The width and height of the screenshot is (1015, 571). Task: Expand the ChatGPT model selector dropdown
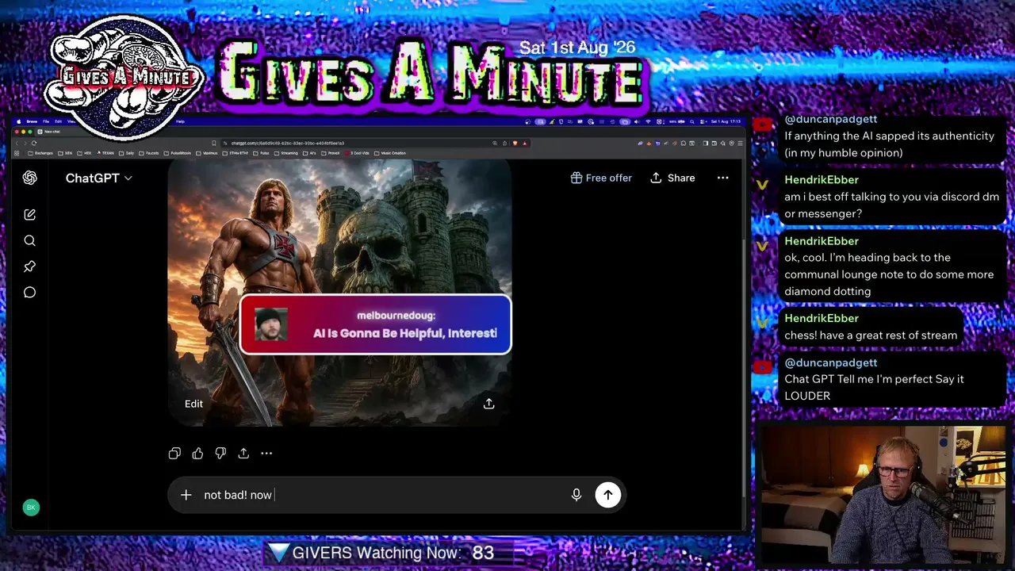coord(98,178)
